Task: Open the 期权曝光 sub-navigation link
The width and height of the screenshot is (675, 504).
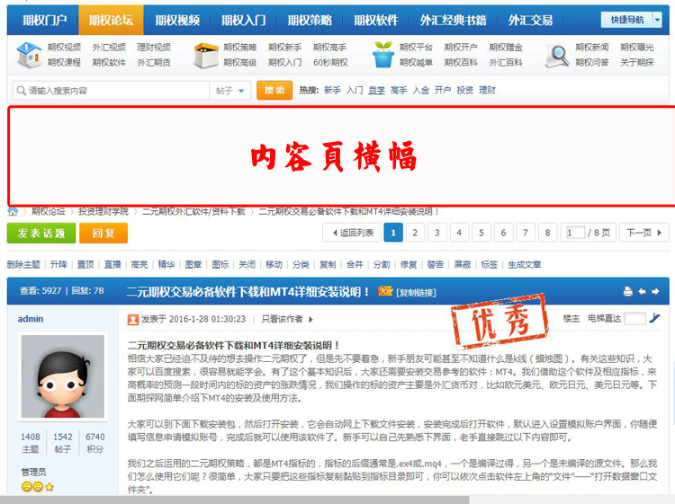Action: [x=637, y=48]
